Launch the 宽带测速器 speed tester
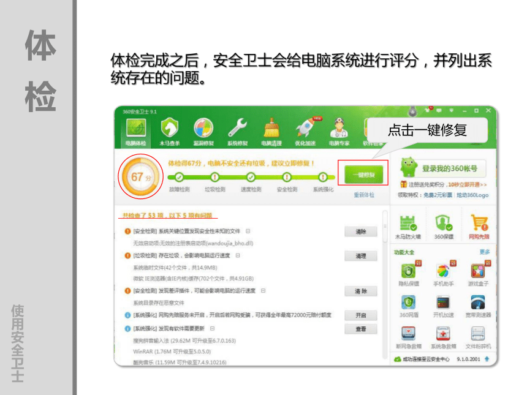This screenshot has height=395, width=527. 478,306
